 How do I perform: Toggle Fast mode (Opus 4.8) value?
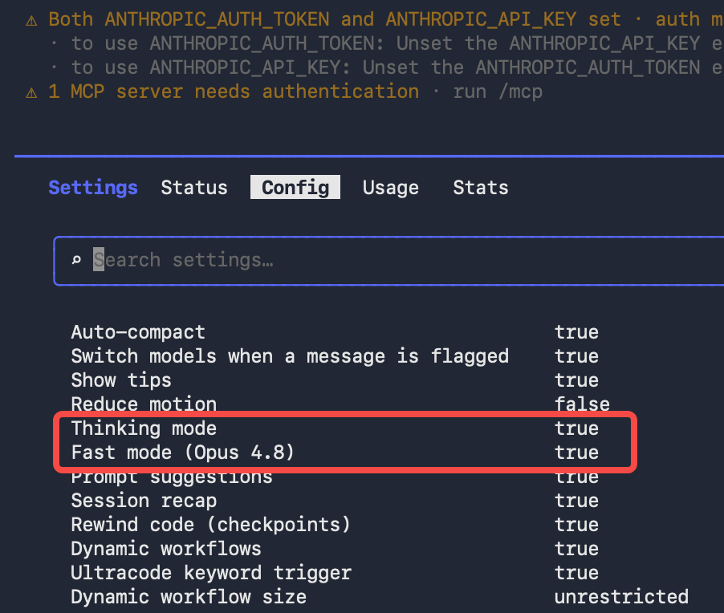576,453
